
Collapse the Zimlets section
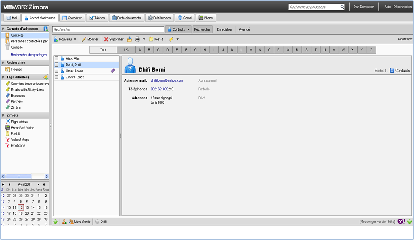pyautogui.click(x=3, y=116)
